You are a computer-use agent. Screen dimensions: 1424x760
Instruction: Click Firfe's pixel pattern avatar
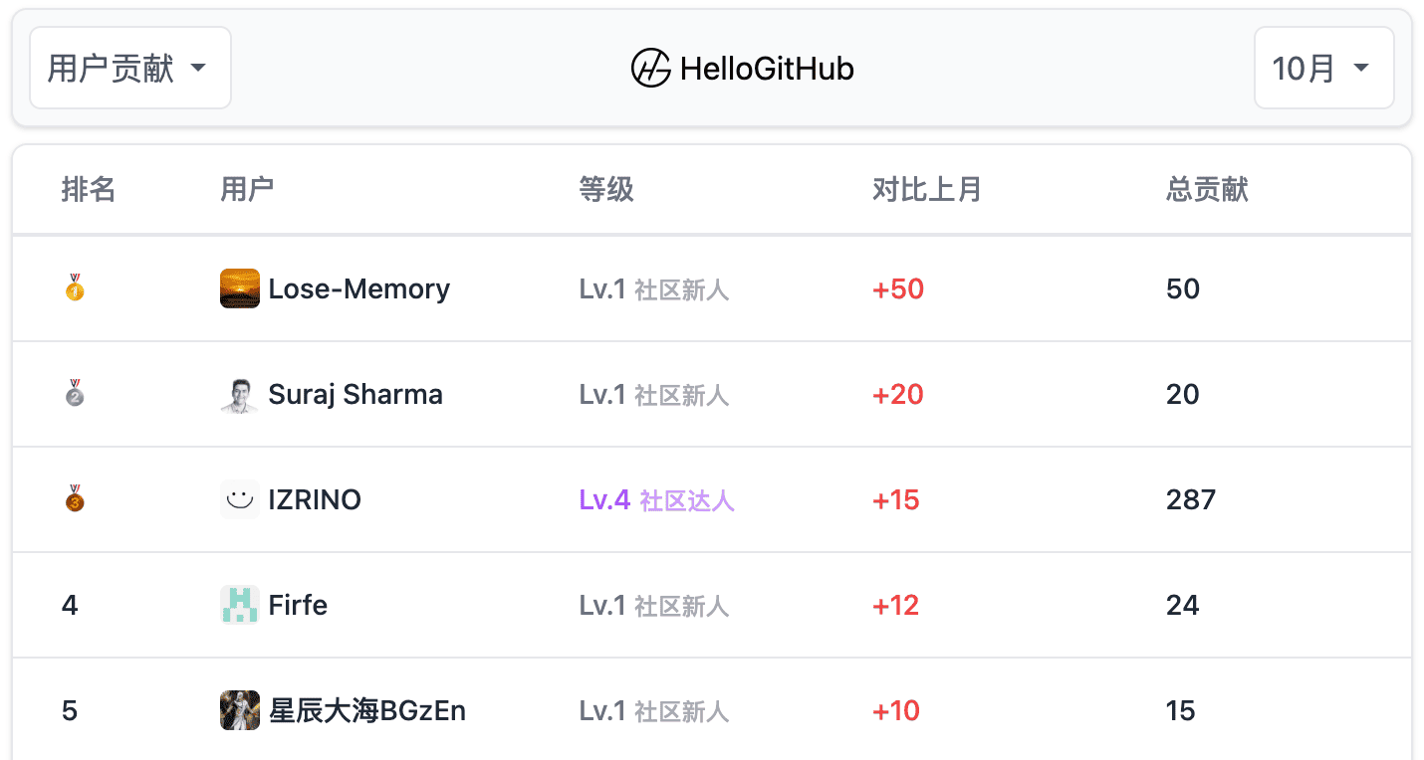click(x=240, y=605)
